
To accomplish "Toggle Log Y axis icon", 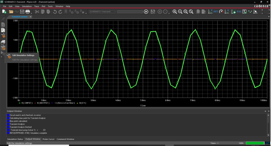I will [210, 12].
